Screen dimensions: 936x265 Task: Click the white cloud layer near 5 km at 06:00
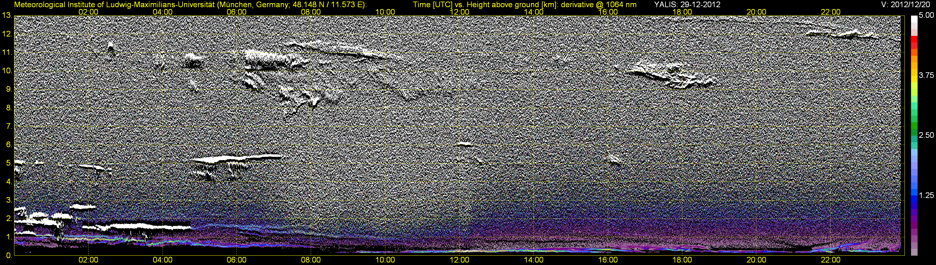point(236,158)
